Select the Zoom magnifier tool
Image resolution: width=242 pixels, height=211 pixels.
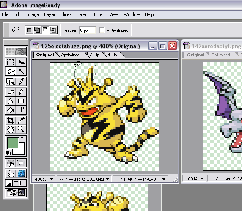21,129
